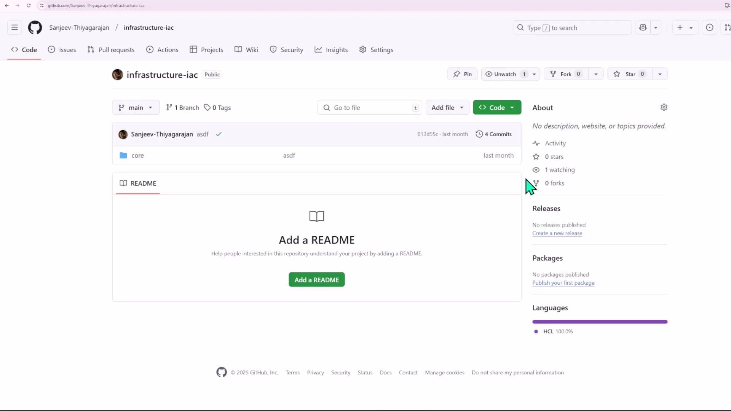Open the Terms footer link
This screenshot has height=411, width=731.
[293, 373]
